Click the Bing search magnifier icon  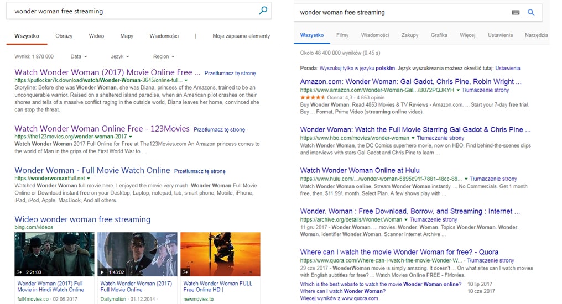[263, 11]
